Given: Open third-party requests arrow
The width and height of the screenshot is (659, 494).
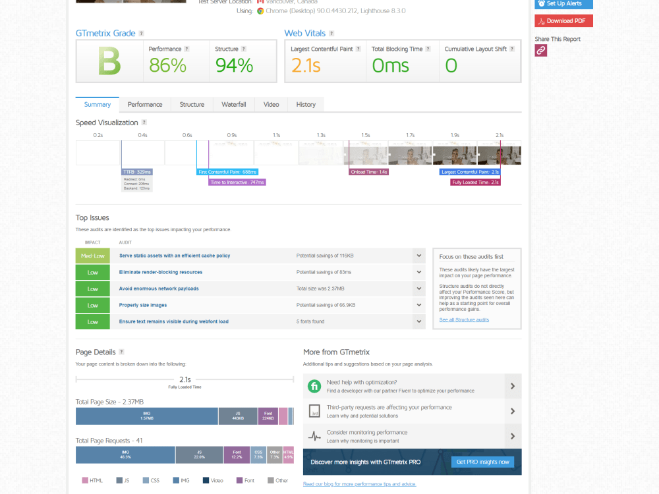Looking at the screenshot, I should pos(513,411).
